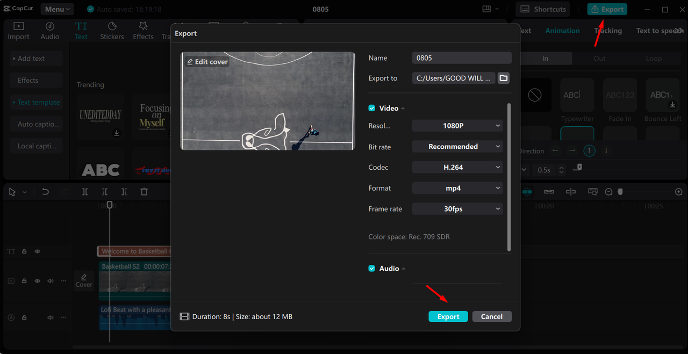The image size is (688, 354).
Task: Click the layout icon in title bar
Action: coord(487,9)
